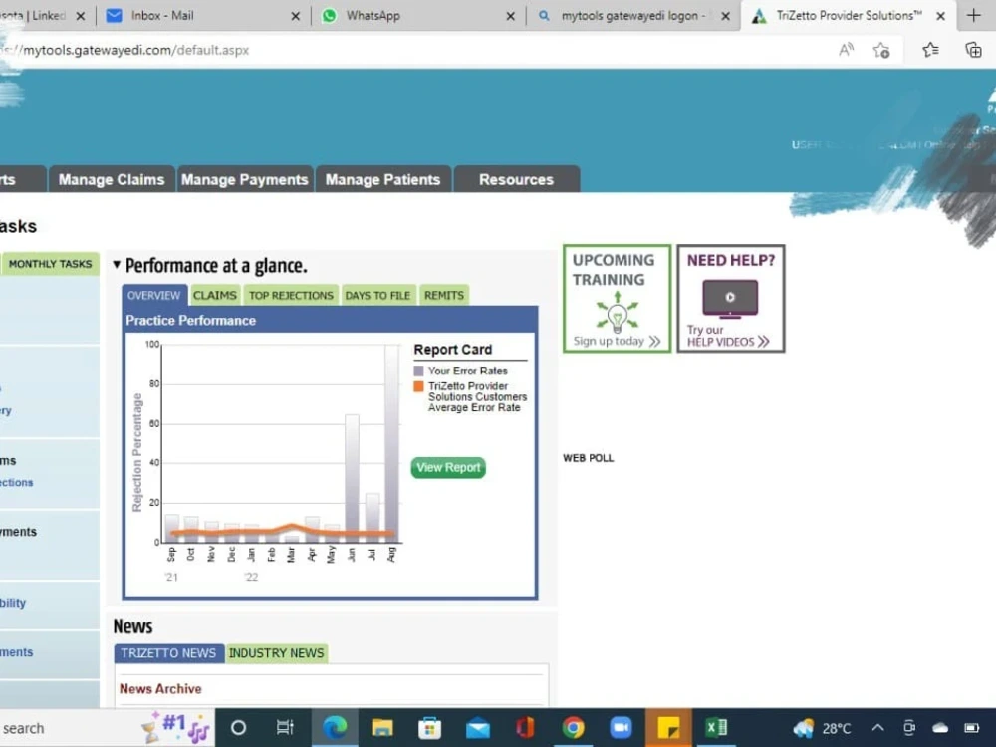Select the TOP REJECTIONS tab
The width and height of the screenshot is (996, 747).
click(291, 296)
